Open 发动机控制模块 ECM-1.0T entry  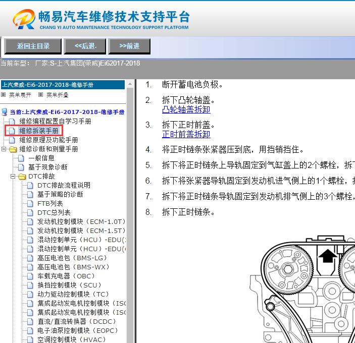81,221
